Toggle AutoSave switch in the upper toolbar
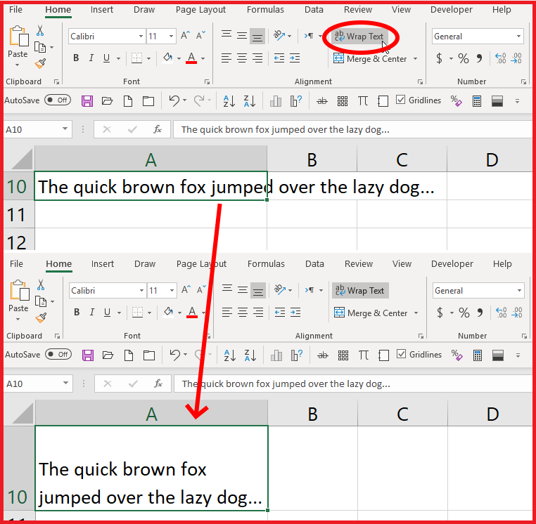The image size is (536, 524). 58,100
